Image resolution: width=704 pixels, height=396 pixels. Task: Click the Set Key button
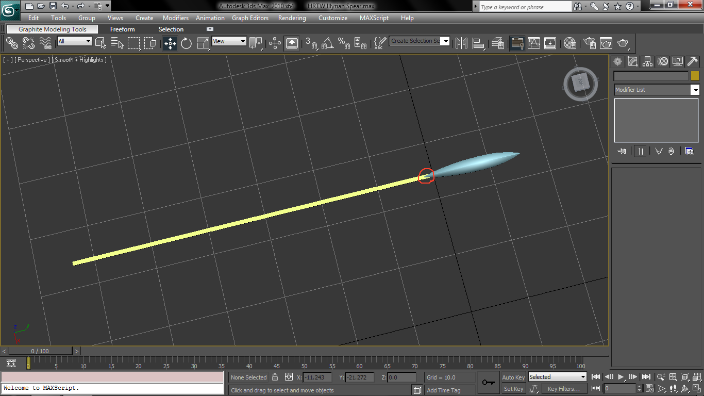click(513, 389)
